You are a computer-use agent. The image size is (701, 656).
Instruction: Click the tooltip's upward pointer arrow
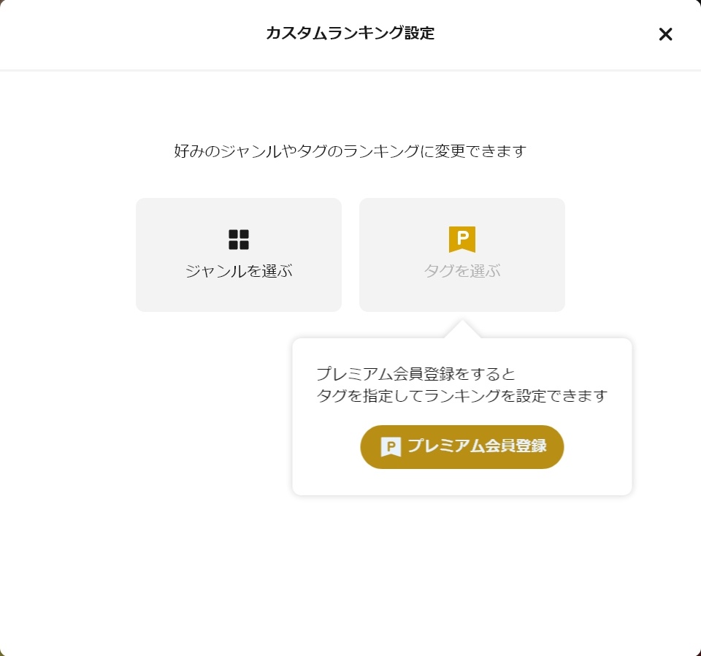click(462, 329)
